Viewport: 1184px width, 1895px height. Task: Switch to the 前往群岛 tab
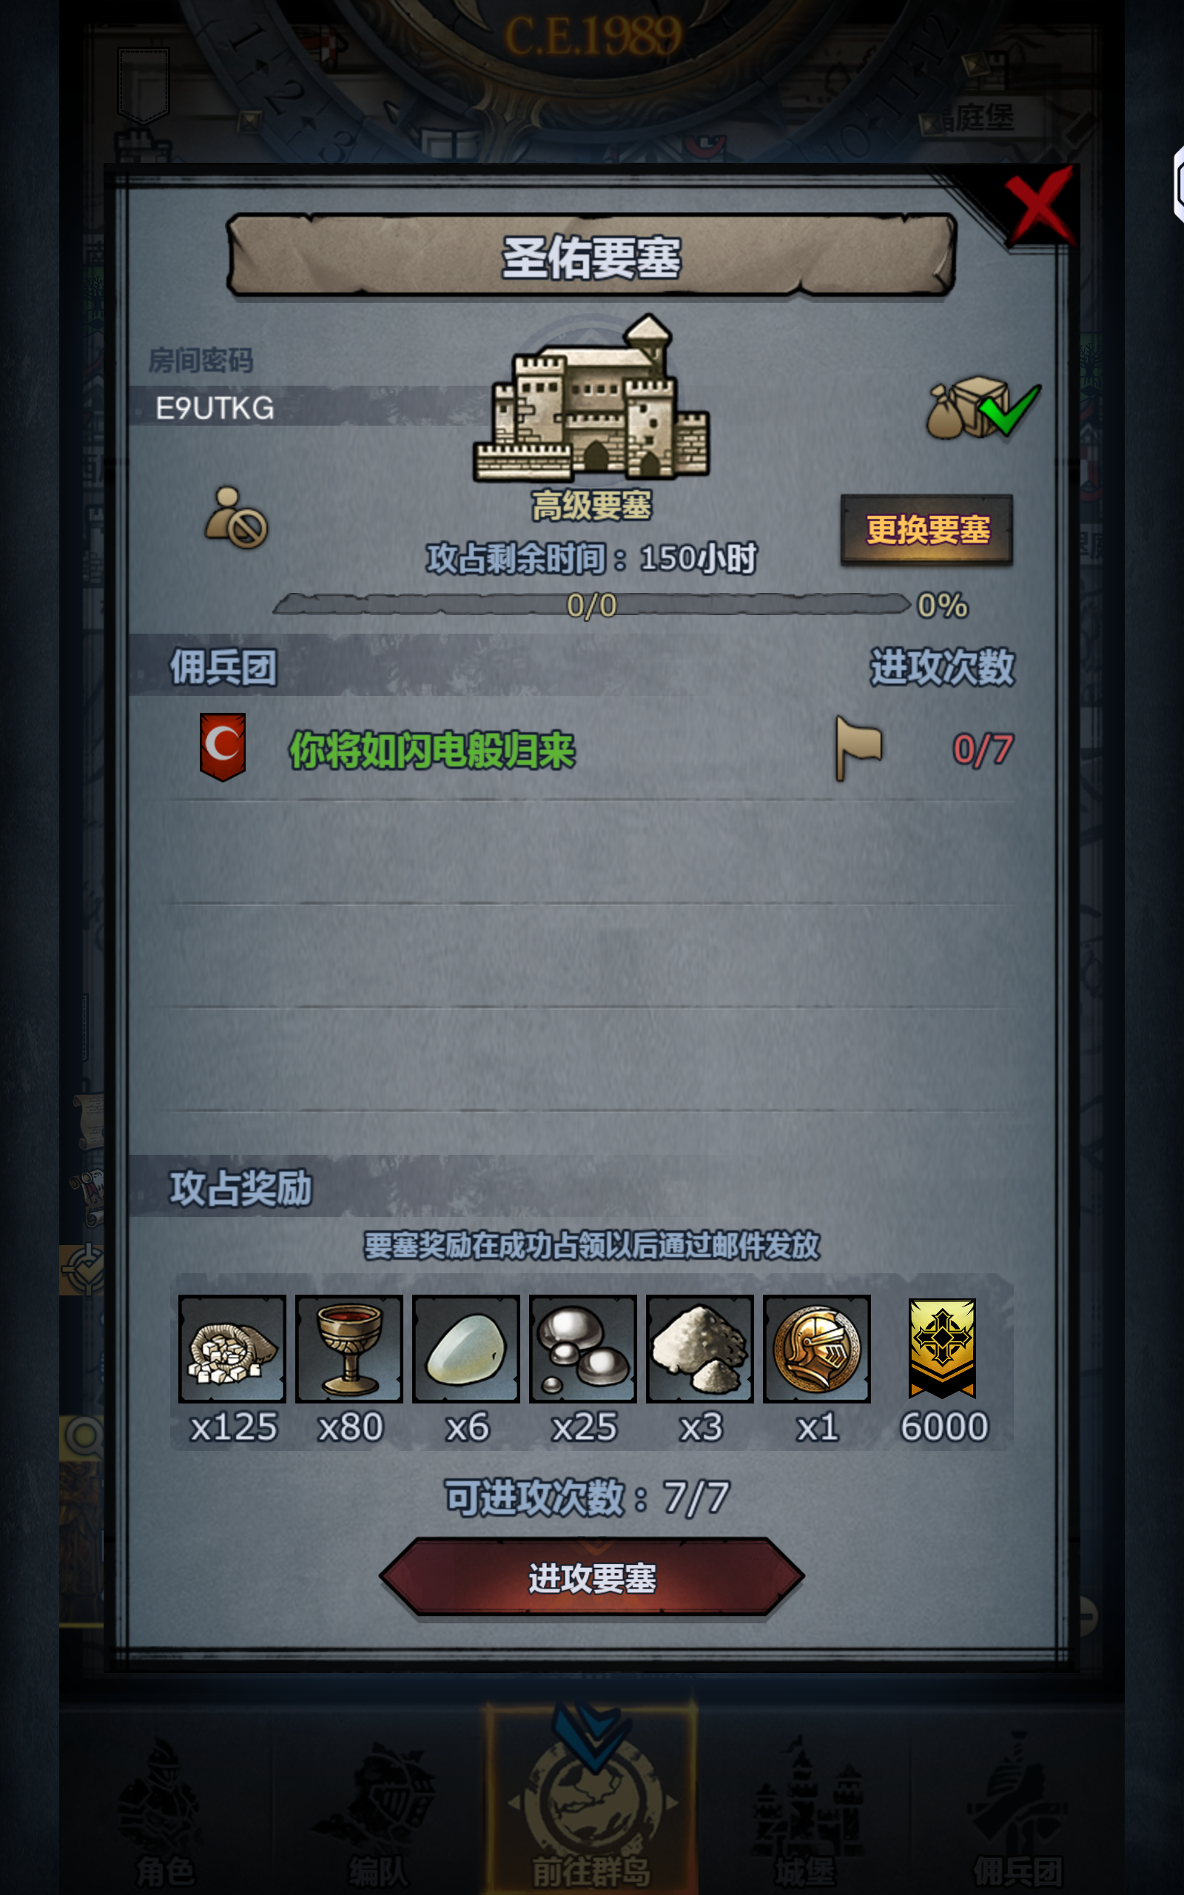tap(592, 1801)
